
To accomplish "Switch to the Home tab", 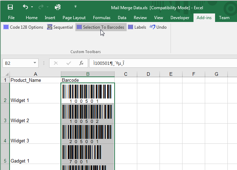I will coord(31,18).
